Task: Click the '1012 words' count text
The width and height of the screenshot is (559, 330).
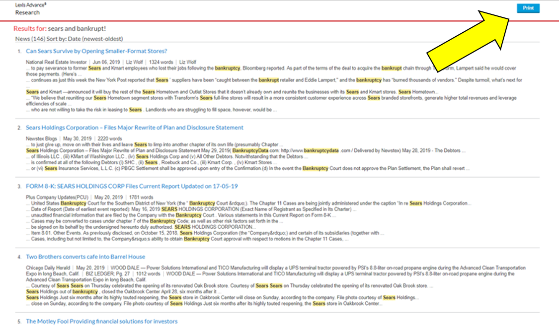Action: click(148, 274)
